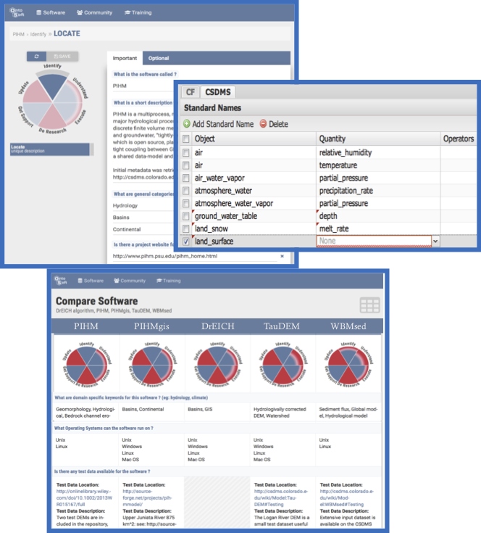Click the OntoSoft logo in the top window
481x533 pixels.
point(17,12)
